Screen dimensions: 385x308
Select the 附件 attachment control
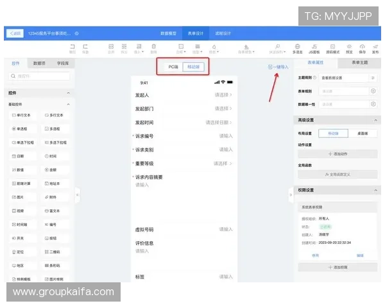click(55, 197)
